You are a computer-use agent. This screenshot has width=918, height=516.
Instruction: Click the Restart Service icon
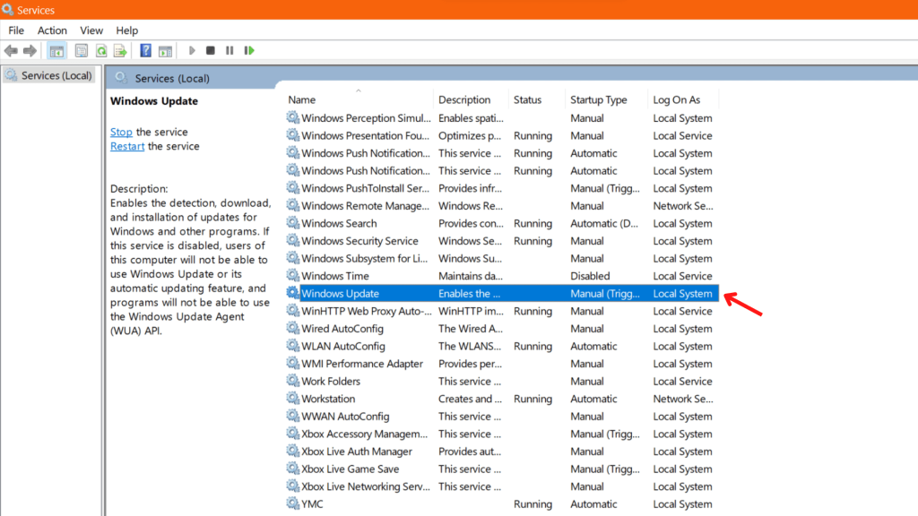[x=249, y=51]
